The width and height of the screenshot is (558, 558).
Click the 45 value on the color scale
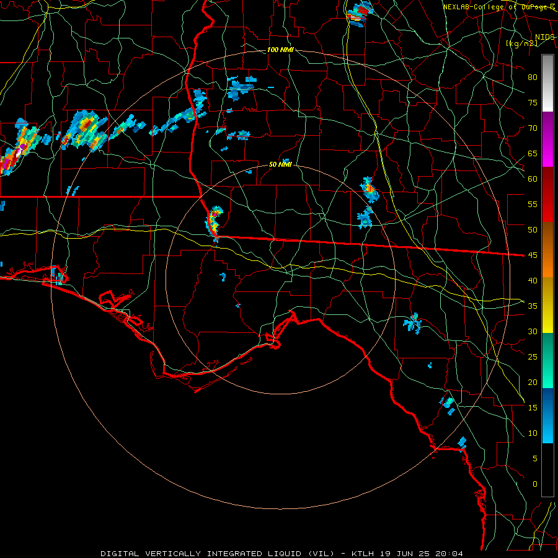click(x=533, y=255)
